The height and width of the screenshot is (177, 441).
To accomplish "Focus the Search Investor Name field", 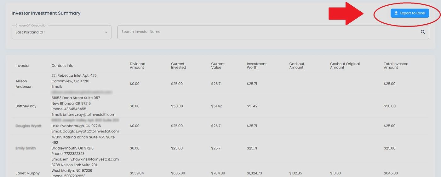I will point(268,32).
